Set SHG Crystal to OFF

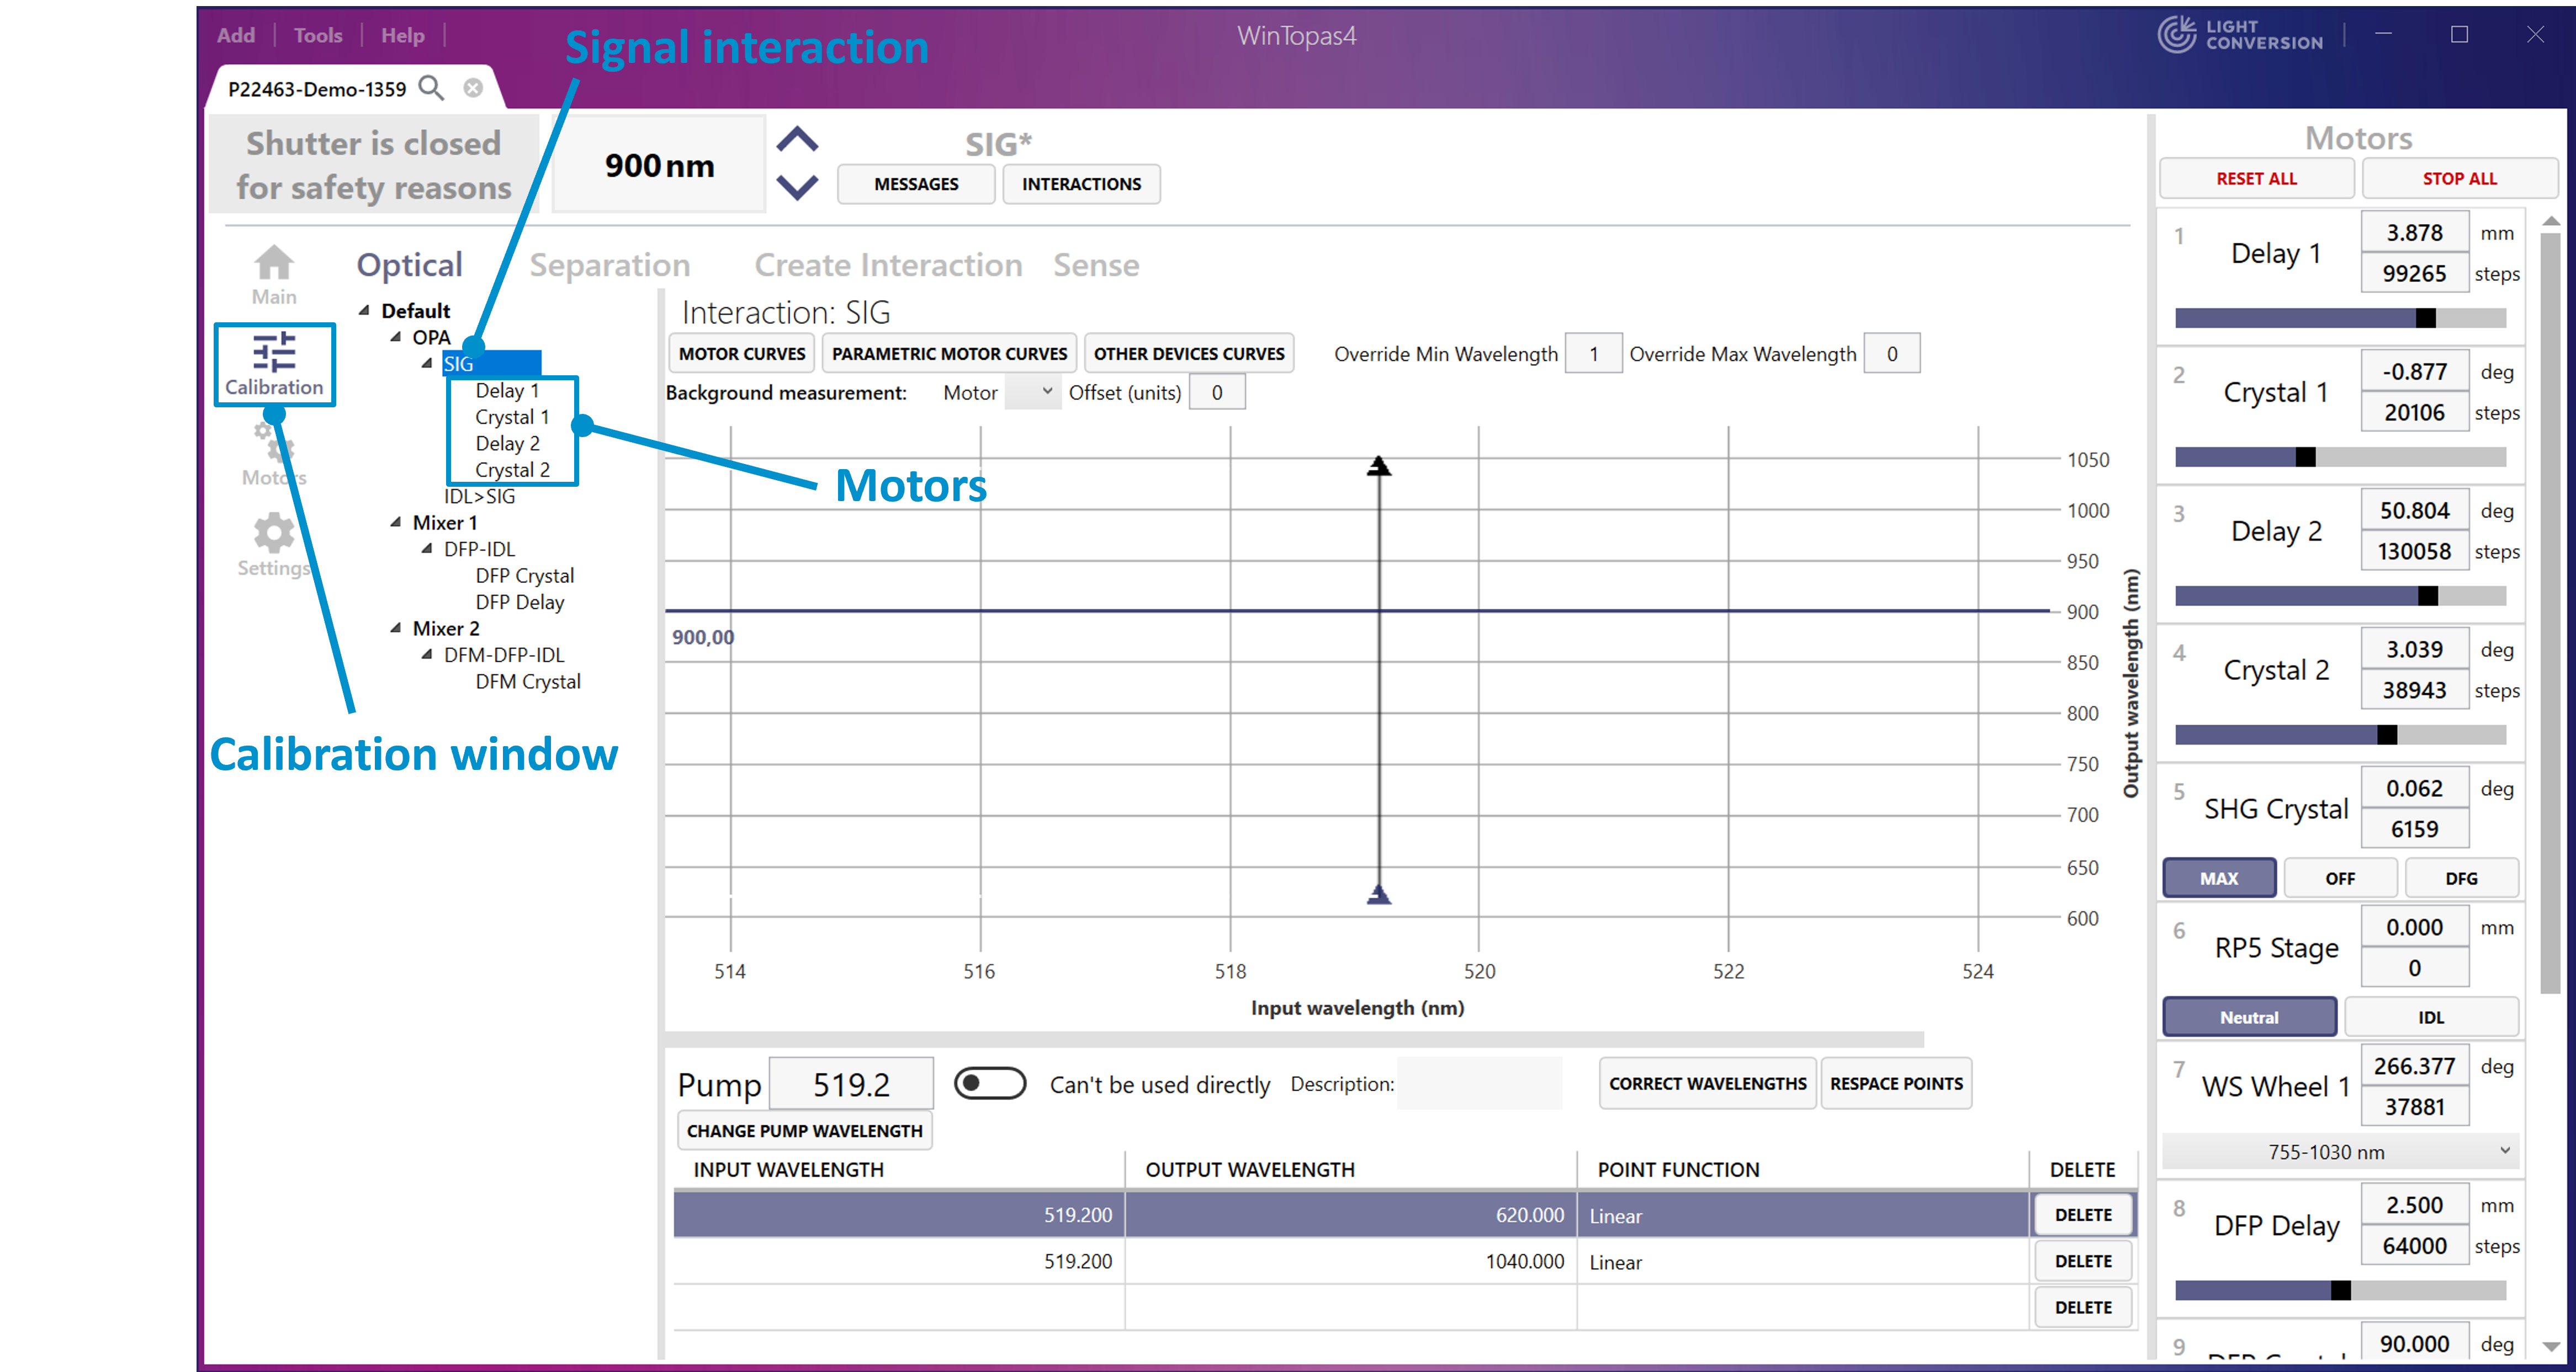coord(2339,878)
